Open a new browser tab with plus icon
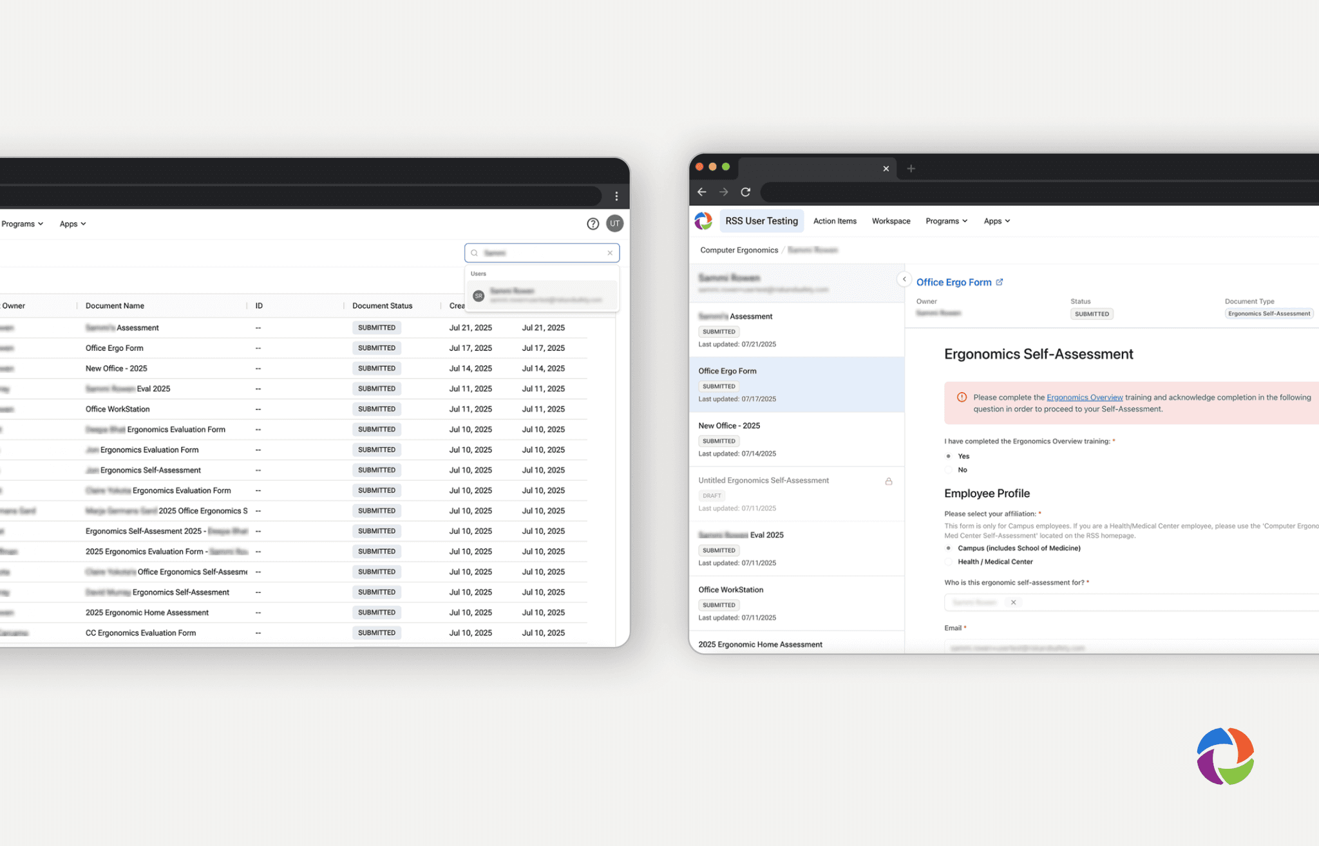The width and height of the screenshot is (1319, 846). [x=911, y=169]
